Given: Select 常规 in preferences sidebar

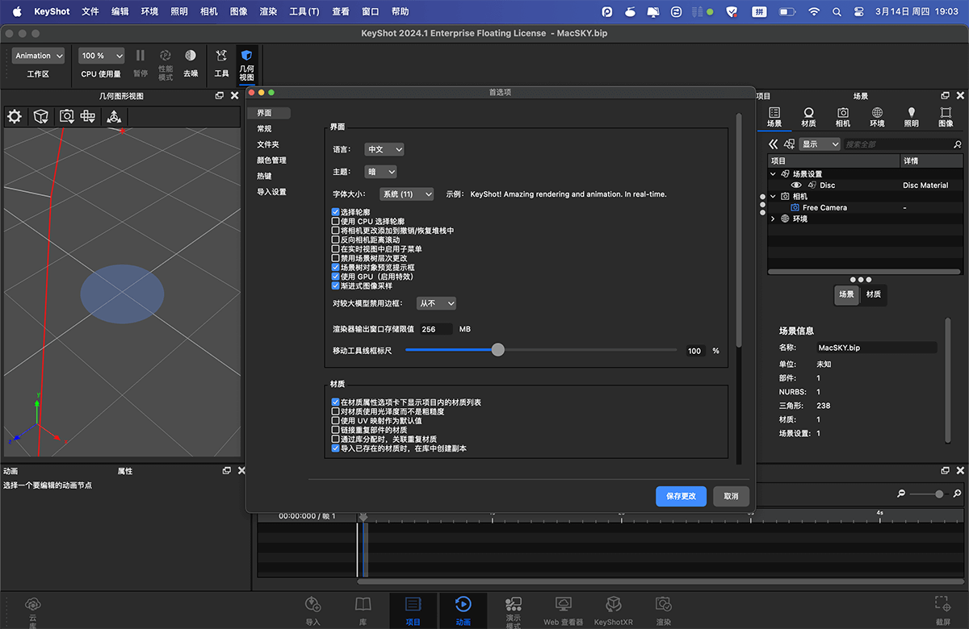Looking at the screenshot, I should click(264, 129).
